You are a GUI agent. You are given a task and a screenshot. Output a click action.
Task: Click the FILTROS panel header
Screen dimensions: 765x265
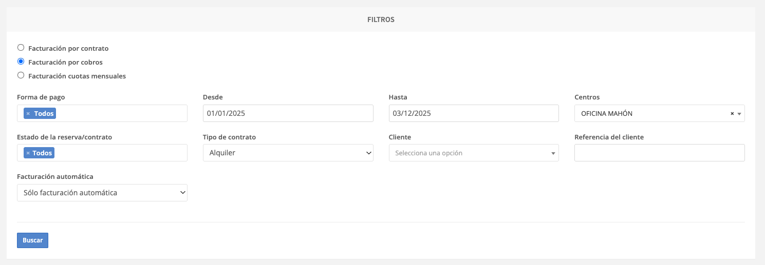click(381, 20)
